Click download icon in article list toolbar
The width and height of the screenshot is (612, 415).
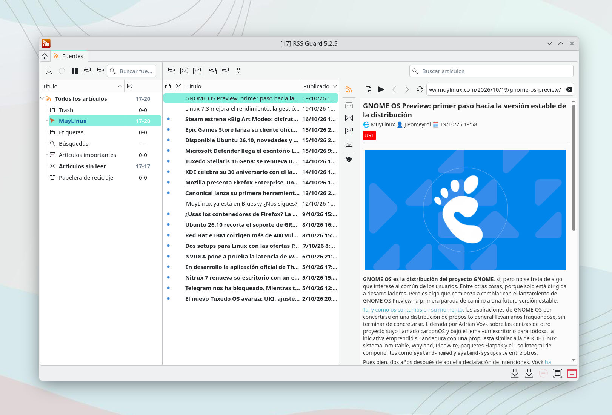[x=238, y=71]
